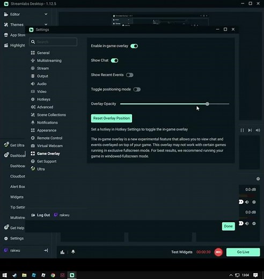Disable the in-game overlay toggle
The width and height of the screenshot is (264, 279).
point(134,46)
